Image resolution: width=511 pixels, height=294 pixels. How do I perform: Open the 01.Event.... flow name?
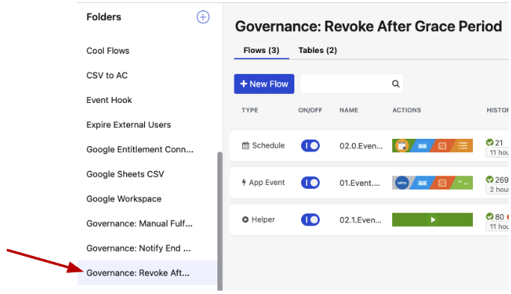(360, 183)
